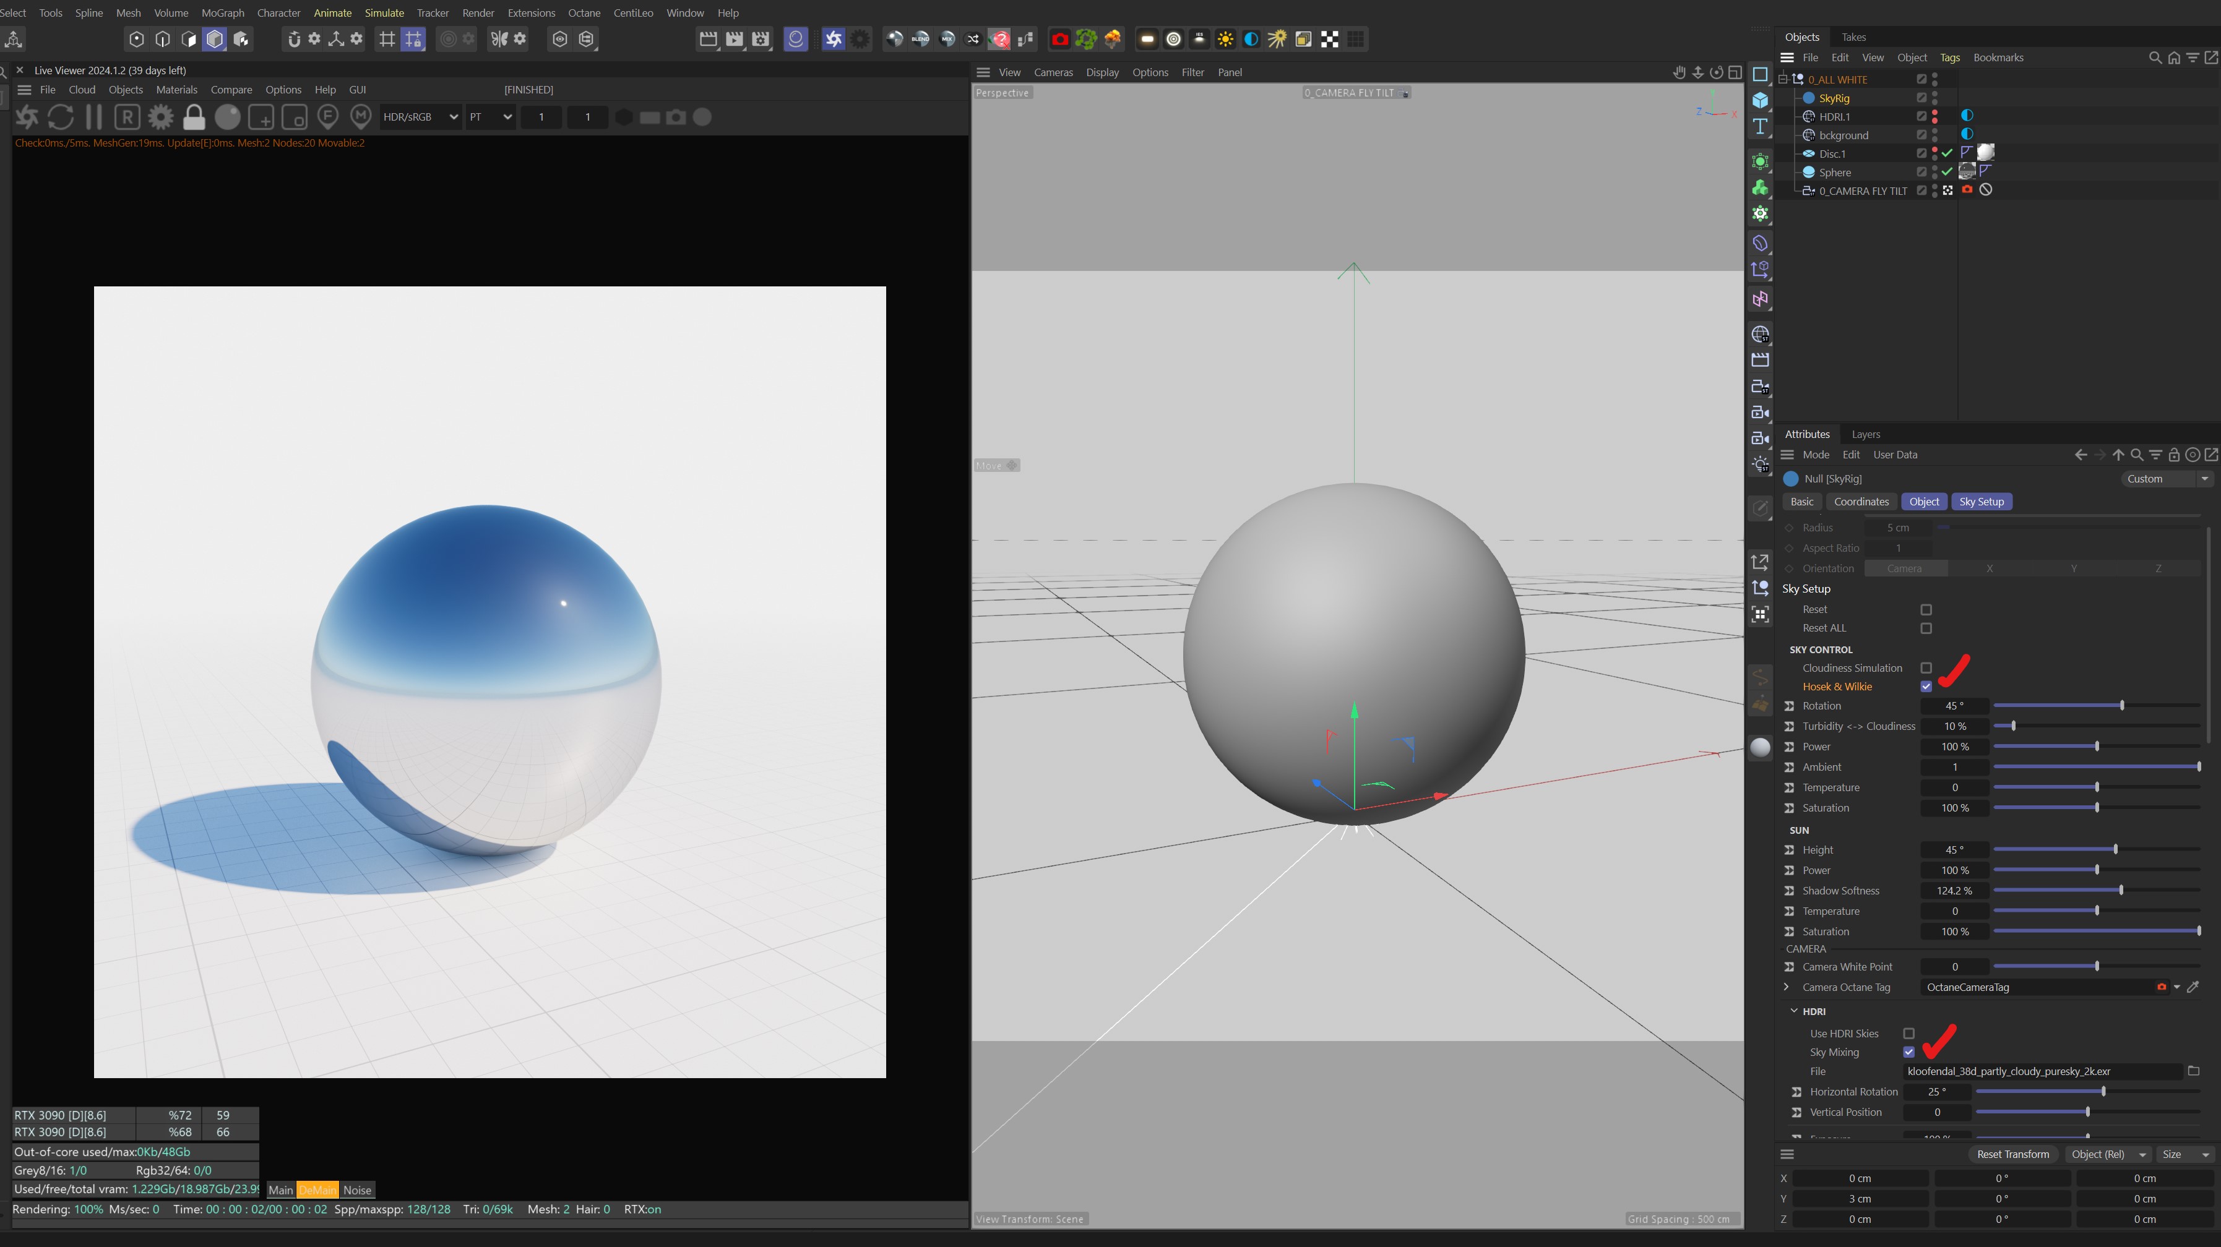Enable the Use HDRI Skies checkbox
2221x1247 pixels.
pyautogui.click(x=1909, y=1033)
